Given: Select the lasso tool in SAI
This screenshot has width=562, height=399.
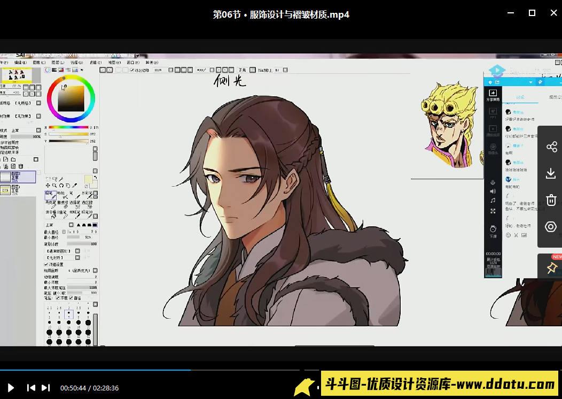Looking at the screenshot, I should (x=55, y=179).
